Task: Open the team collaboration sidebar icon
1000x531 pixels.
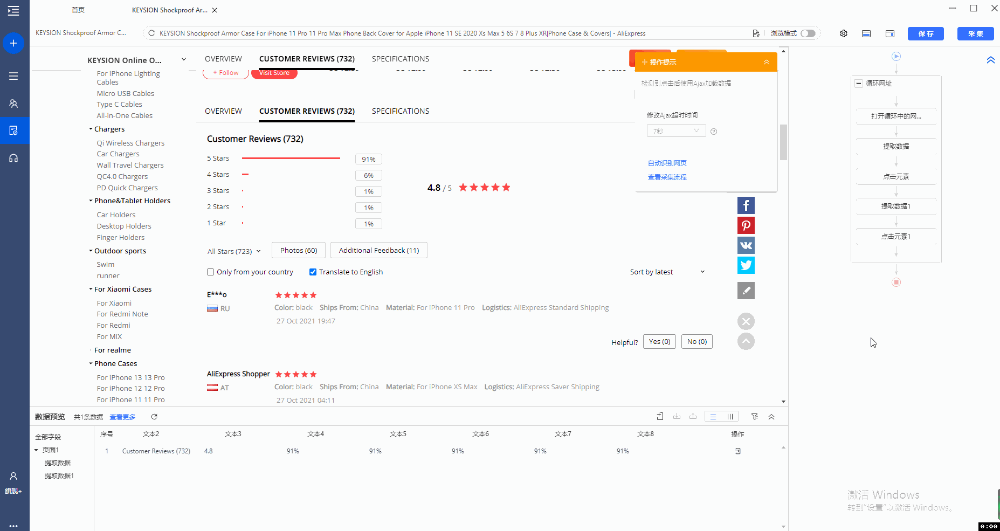Action: pyautogui.click(x=13, y=104)
